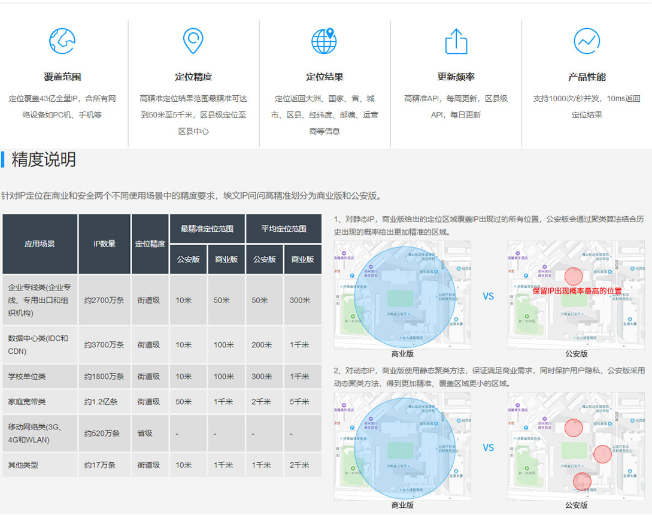Click the red 保留IP出现概率最高的位置 annotation
The width and height of the screenshot is (652, 515).
tap(577, 291)
